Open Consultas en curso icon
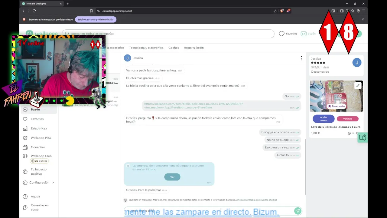 point(25,207)
